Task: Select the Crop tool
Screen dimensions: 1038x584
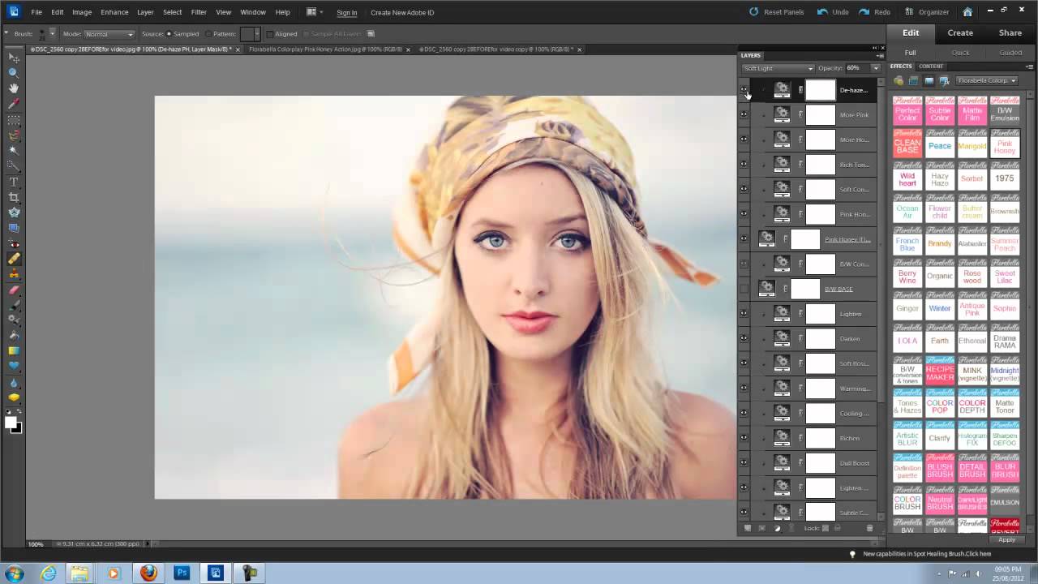Action: (x=14, y=197)
